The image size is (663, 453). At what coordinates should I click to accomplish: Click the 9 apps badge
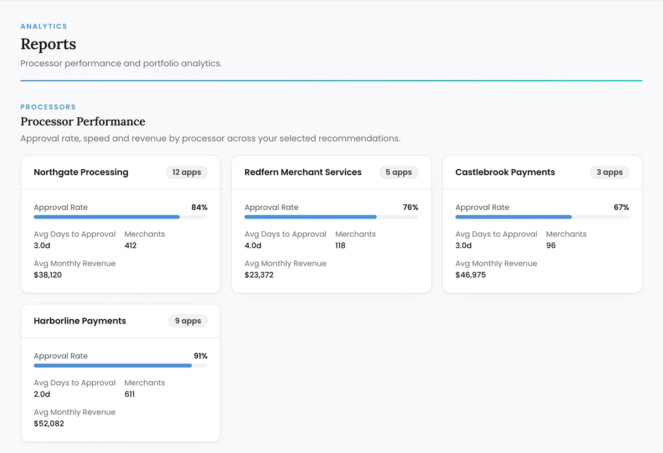188,321
